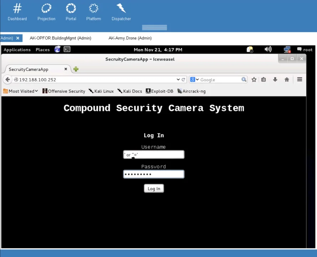Launch Iceweasel from the panel launcher

(x=57, y=50)
